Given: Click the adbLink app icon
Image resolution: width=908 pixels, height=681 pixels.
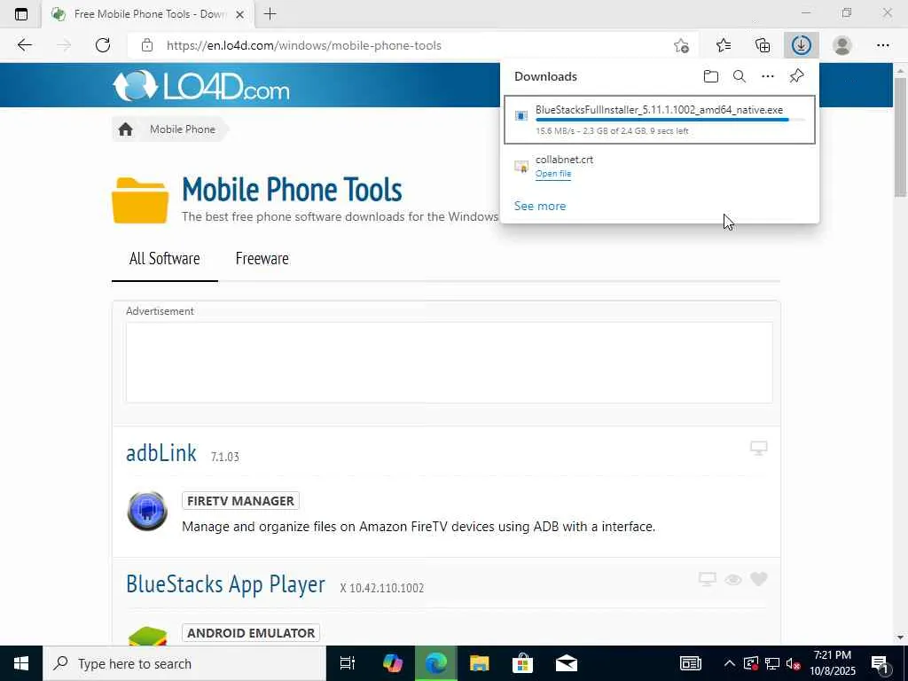Looking at the screenshot, I should [147, 511].
